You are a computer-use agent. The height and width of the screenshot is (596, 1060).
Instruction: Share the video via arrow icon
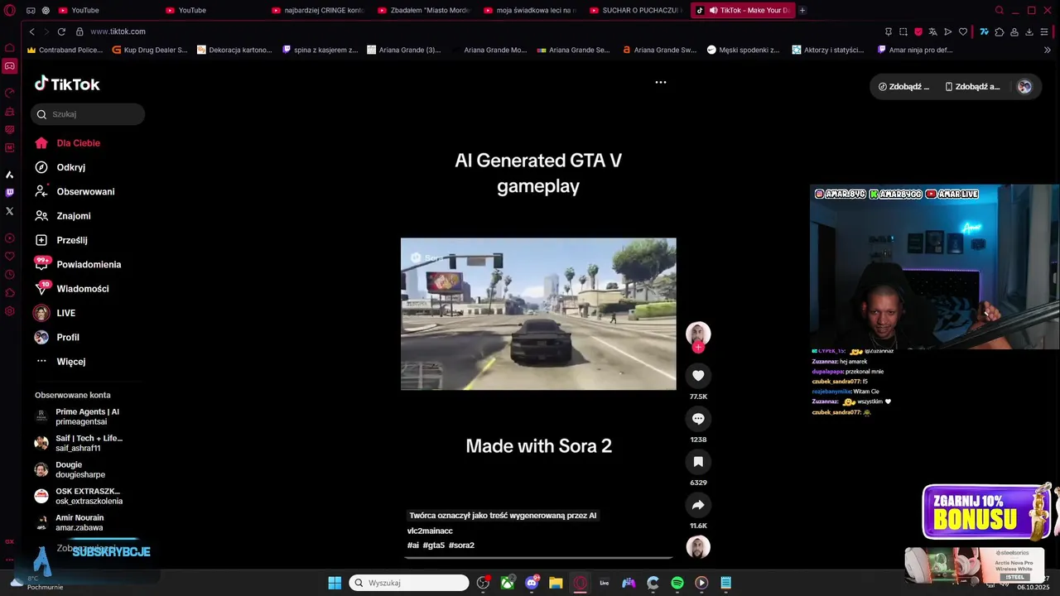click(698, 505)
